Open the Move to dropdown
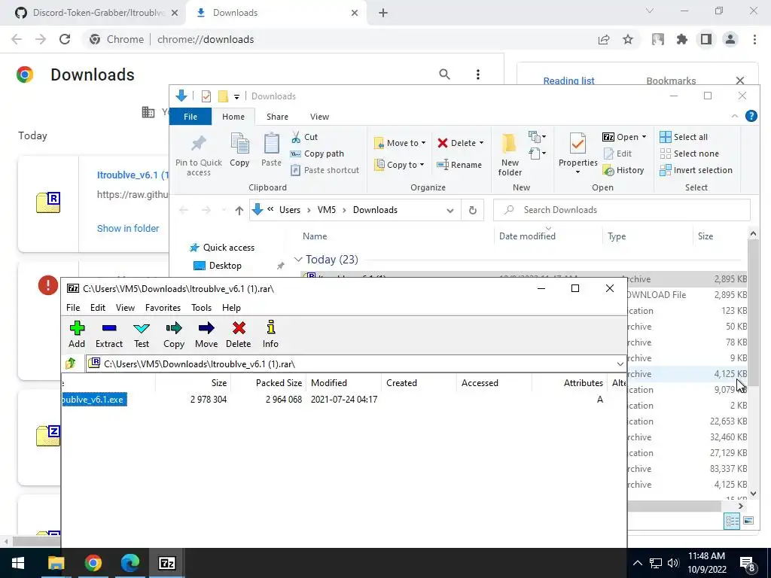The image size is (771, 578). pos(401,142)
